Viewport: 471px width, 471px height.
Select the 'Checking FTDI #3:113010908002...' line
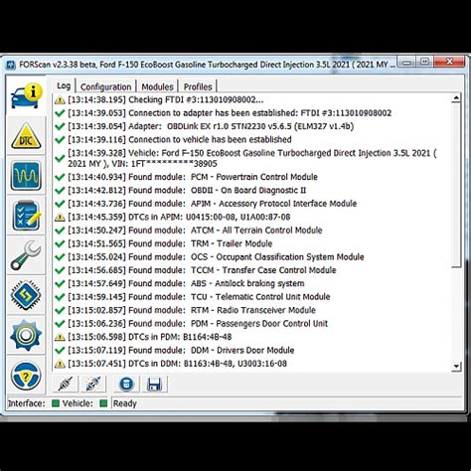[159, 99]
